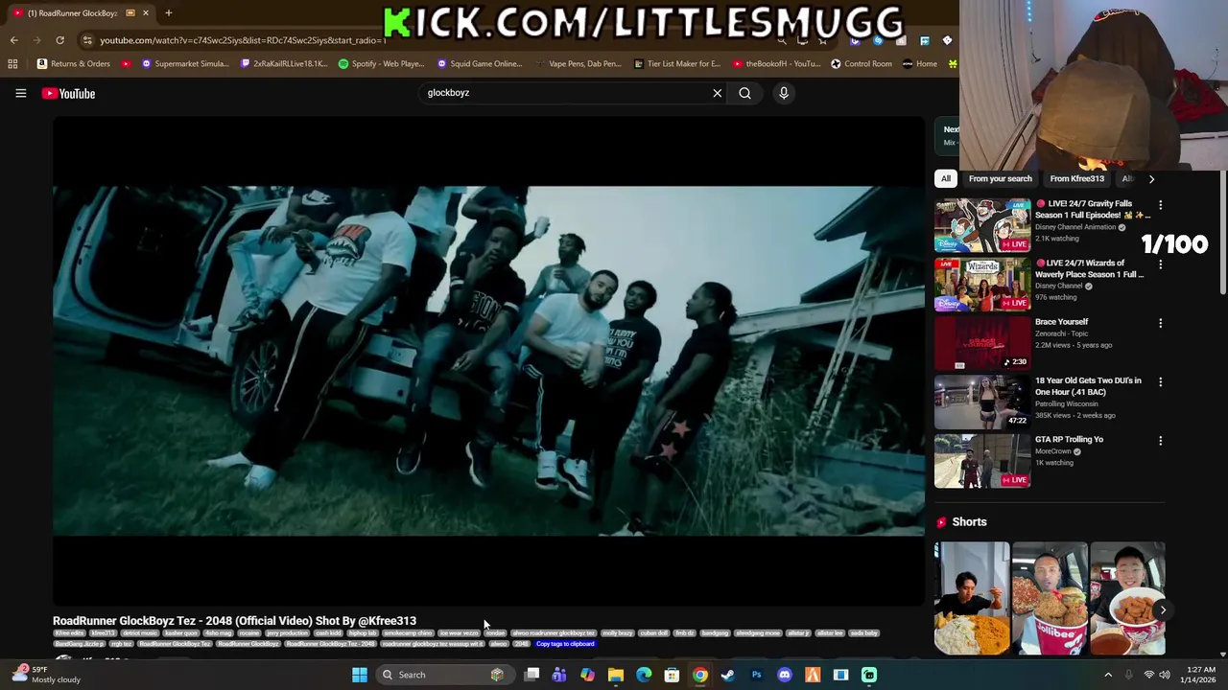Screen dimensions: 1228x690
Task: Go to the YouTube home logo
Action: pyautogui.click(x=68, y=93)
